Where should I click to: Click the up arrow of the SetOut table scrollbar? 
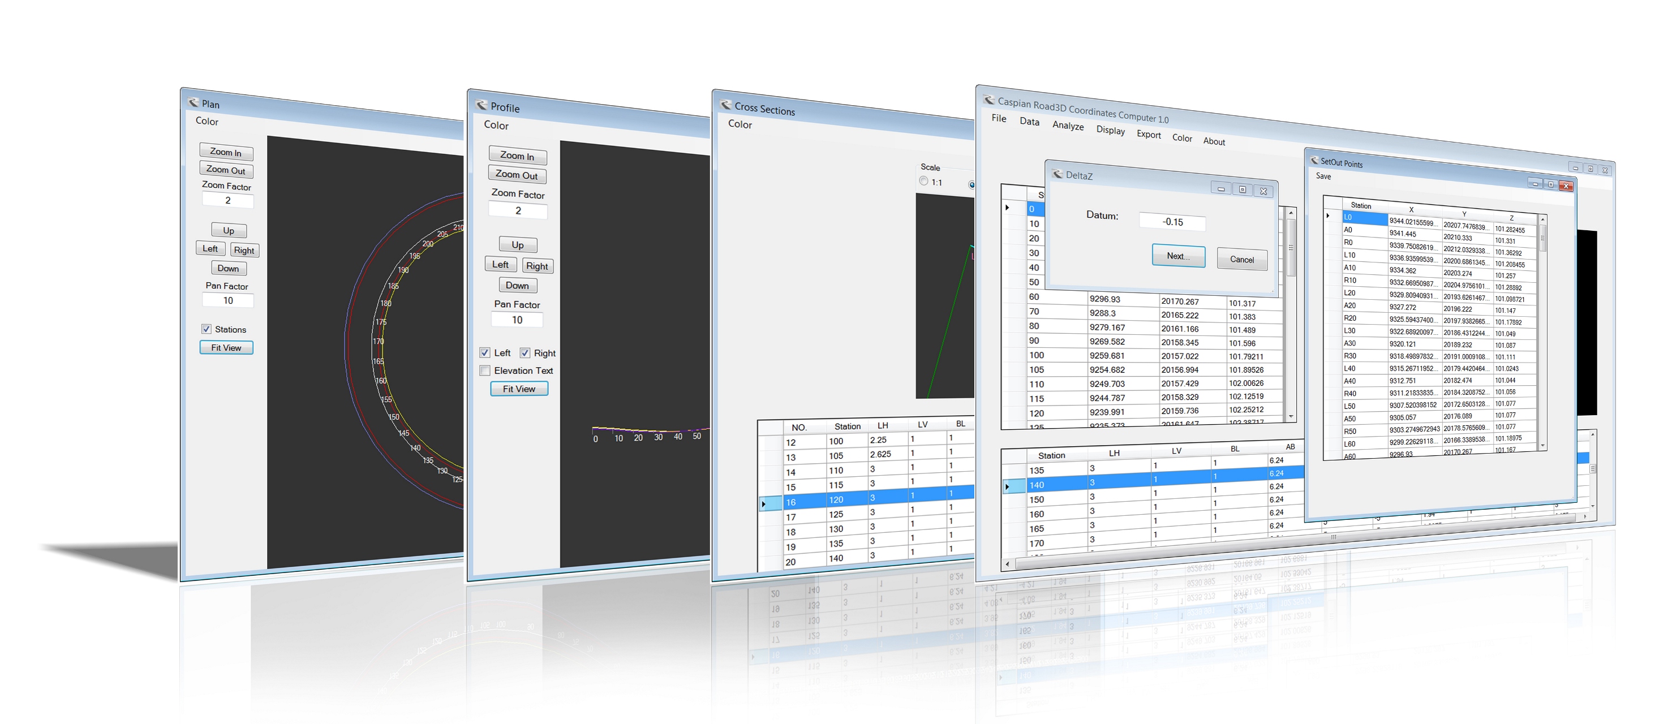click(x=1542, y=219)
